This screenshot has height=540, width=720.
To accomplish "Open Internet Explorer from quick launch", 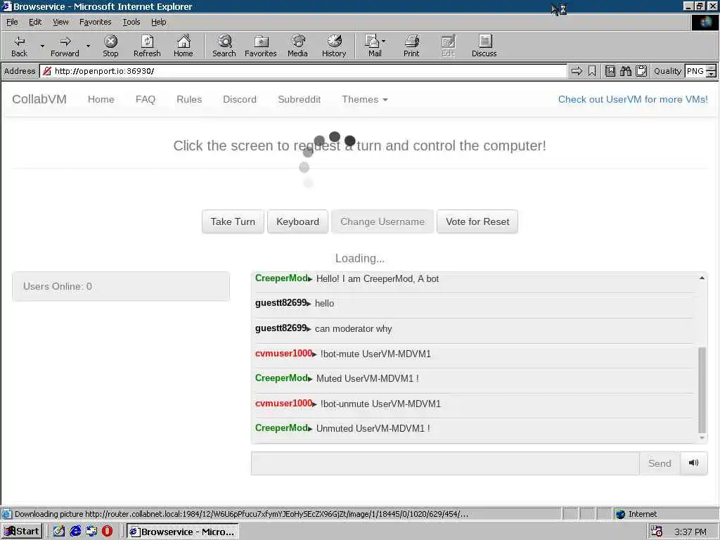I will (x=75, y=532).
